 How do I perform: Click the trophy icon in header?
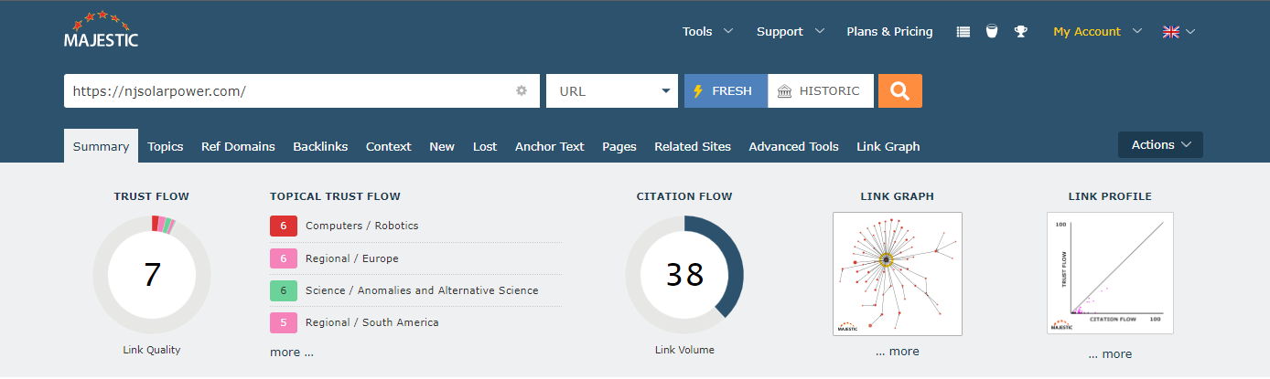coord(1020,31)
